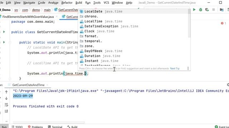This screenshot has height=128, width=229.
Task: Open the Terminal tool window
Action: pyautogui.click(x=55, y=127)
